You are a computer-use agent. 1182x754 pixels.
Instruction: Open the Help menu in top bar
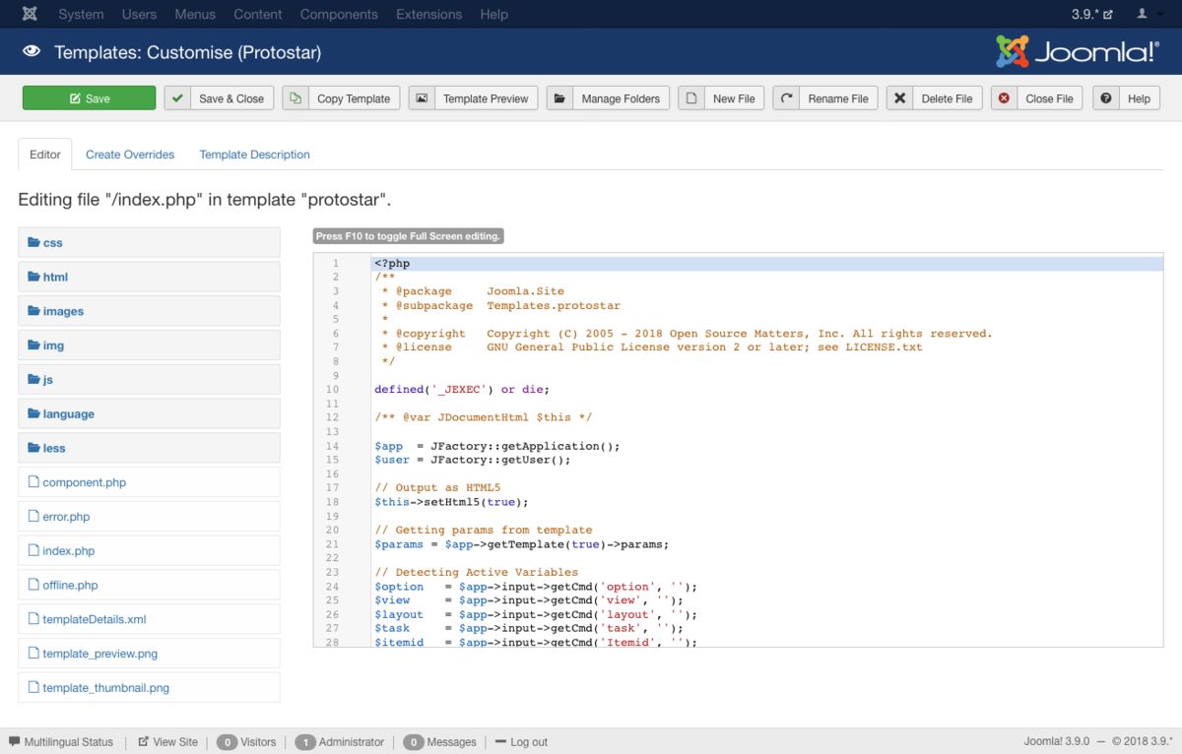coord(494,14)
